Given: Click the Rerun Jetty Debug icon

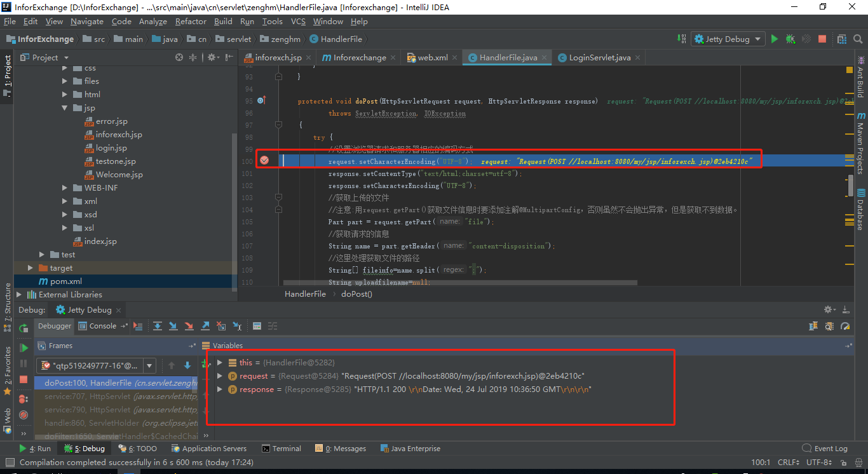Looking at the screenshot, I should tap(23, 329).
